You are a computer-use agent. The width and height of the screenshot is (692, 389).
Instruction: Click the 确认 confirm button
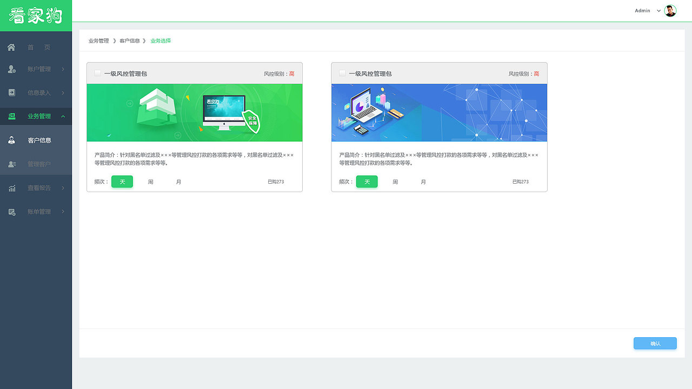pos(655,344)
